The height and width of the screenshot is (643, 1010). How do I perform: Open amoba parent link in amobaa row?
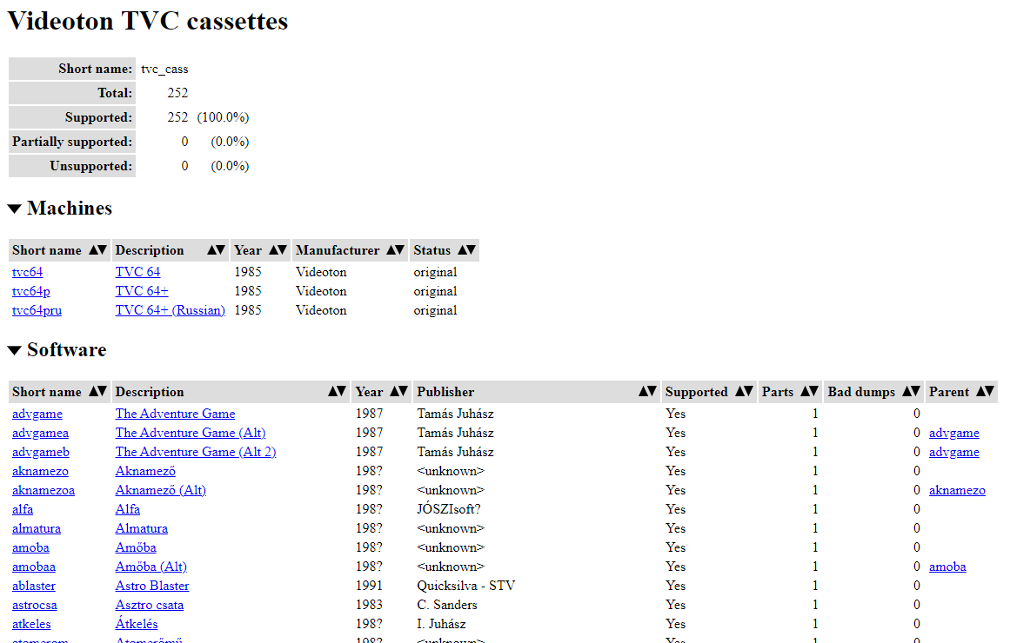[x=947, y=567]
